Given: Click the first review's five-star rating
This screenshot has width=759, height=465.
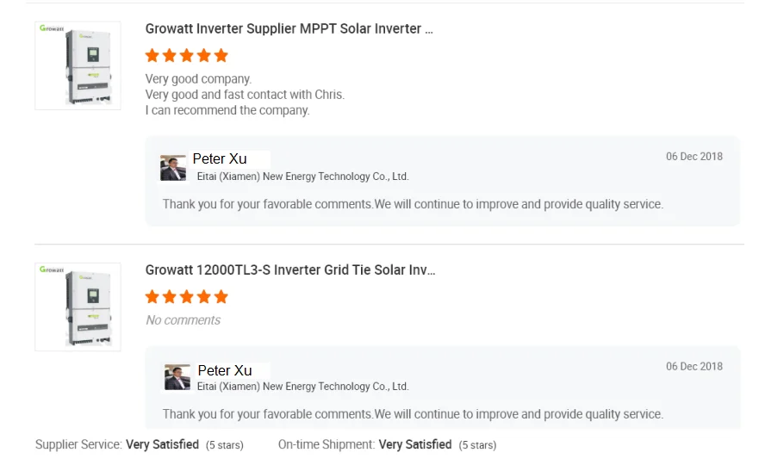Looking at the screenshot, I should (187, 56).
